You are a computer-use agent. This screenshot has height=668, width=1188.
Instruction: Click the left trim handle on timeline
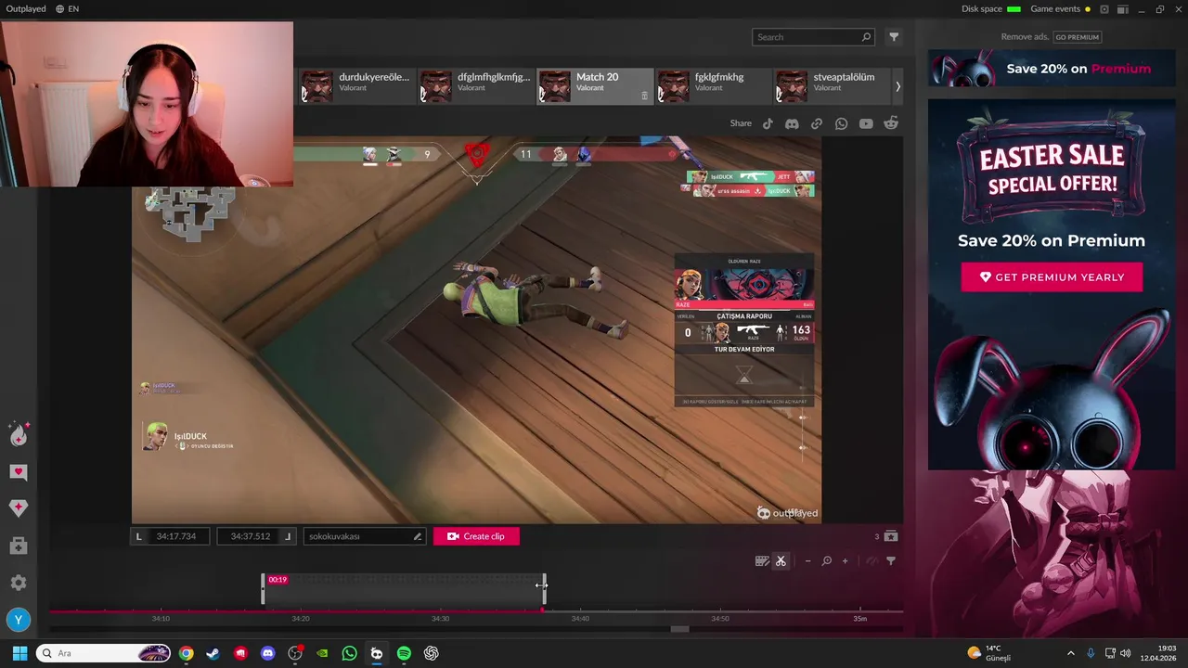pos(263,590)
